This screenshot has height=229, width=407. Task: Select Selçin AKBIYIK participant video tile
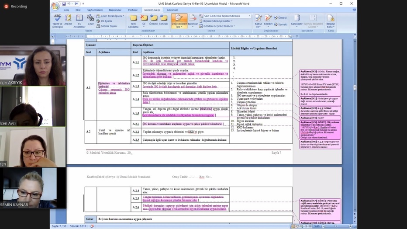pyautogui.click(x=33, y=66)
